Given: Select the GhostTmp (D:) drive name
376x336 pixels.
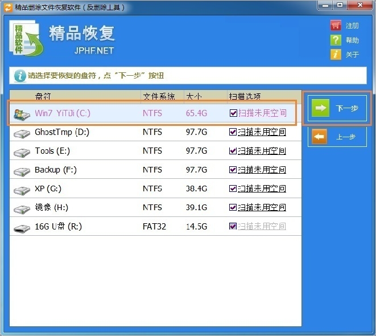Looking at the screenshot, I should (x=62, y=132).
